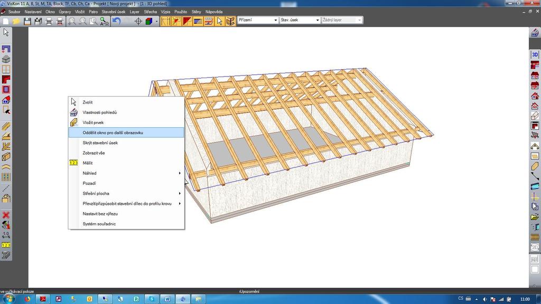Click the Windows Start button

pos(8,299)
